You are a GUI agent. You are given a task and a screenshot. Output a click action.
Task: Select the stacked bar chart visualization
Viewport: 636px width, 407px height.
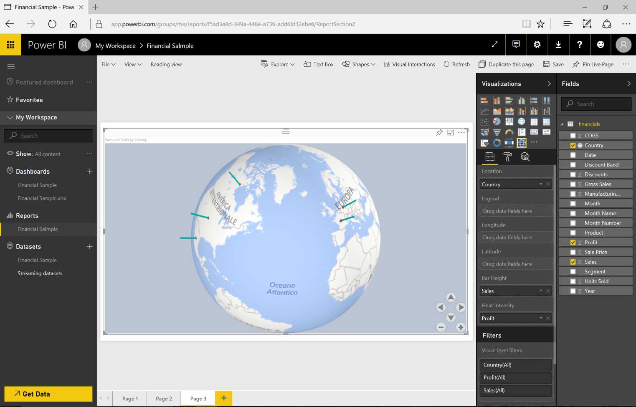[484, 100]
